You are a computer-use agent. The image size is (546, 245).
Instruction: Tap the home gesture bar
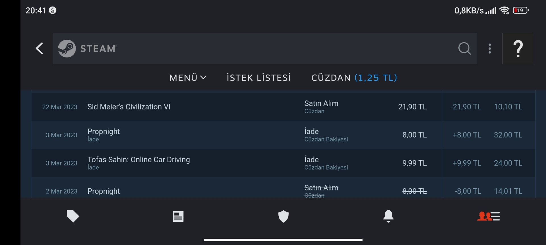[283, 240]
